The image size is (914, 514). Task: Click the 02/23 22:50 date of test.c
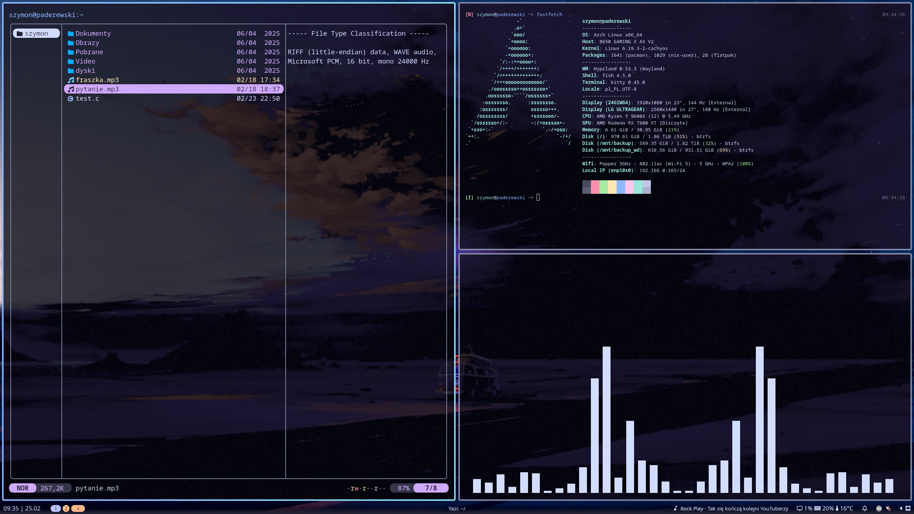click(x=258, y=99)
